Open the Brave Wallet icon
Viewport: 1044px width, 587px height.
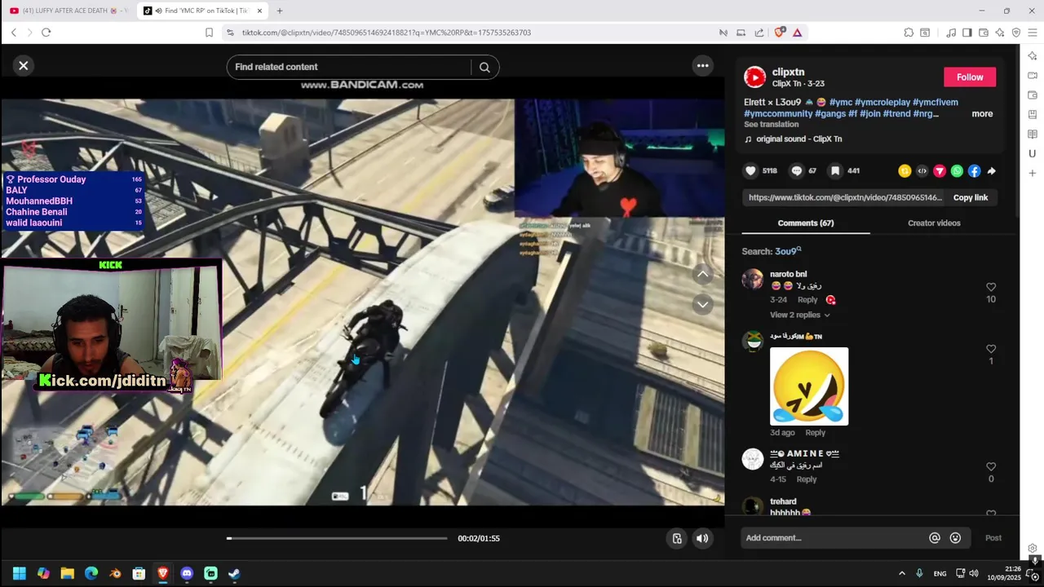point(984,33)
